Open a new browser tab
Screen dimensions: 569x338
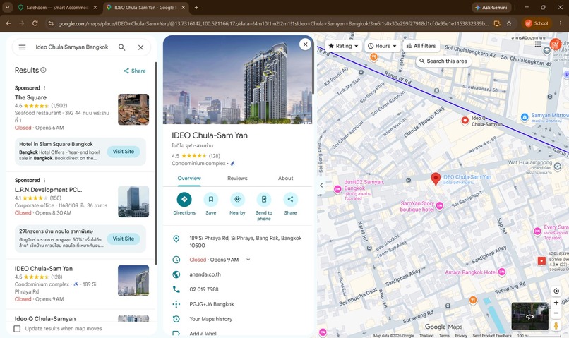196,7
